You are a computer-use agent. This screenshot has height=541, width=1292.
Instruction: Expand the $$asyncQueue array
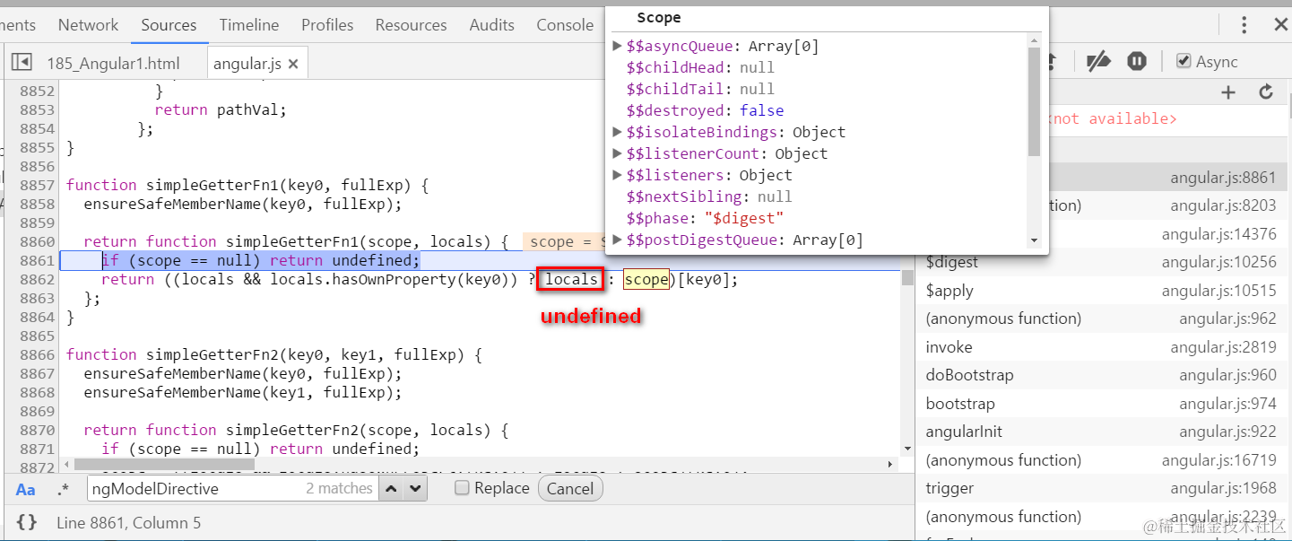[617, 46]
